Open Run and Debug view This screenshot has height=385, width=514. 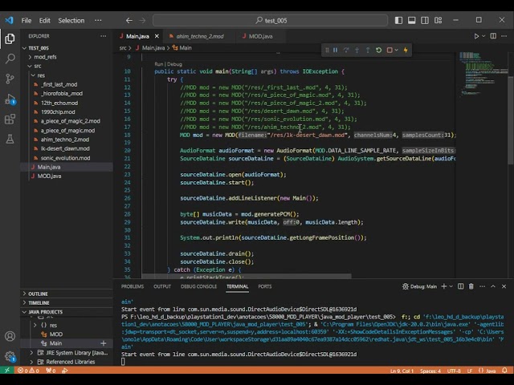point(10,99)
